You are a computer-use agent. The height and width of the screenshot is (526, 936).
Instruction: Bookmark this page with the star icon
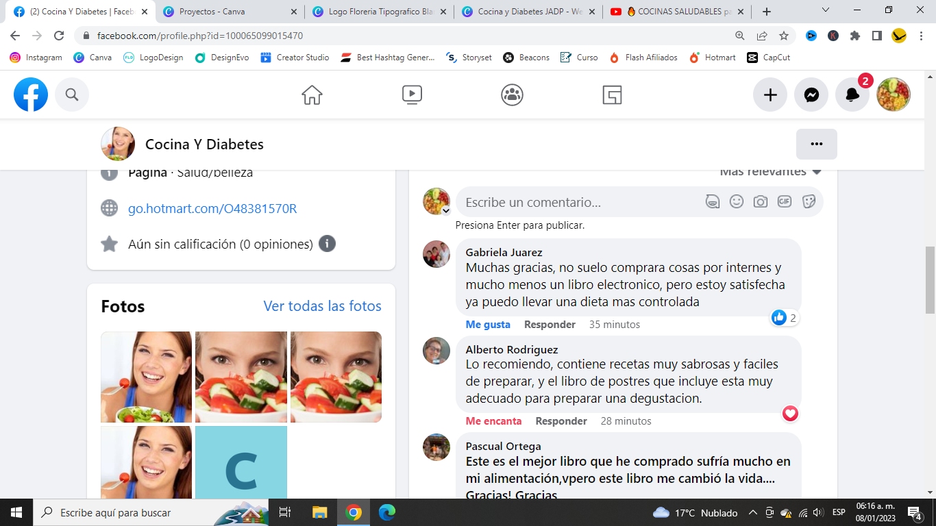coord(784,36)
